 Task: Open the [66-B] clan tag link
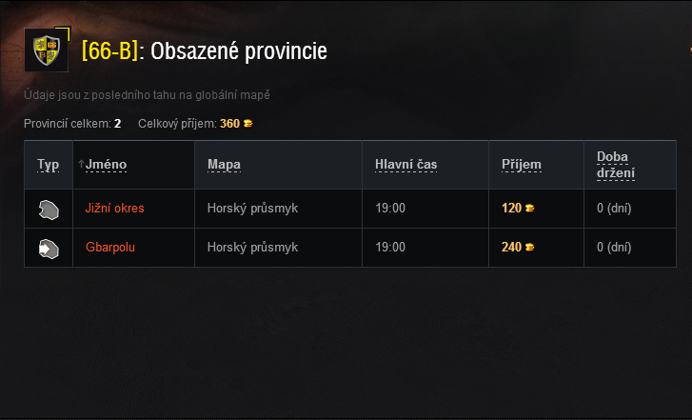click(110, 50)
